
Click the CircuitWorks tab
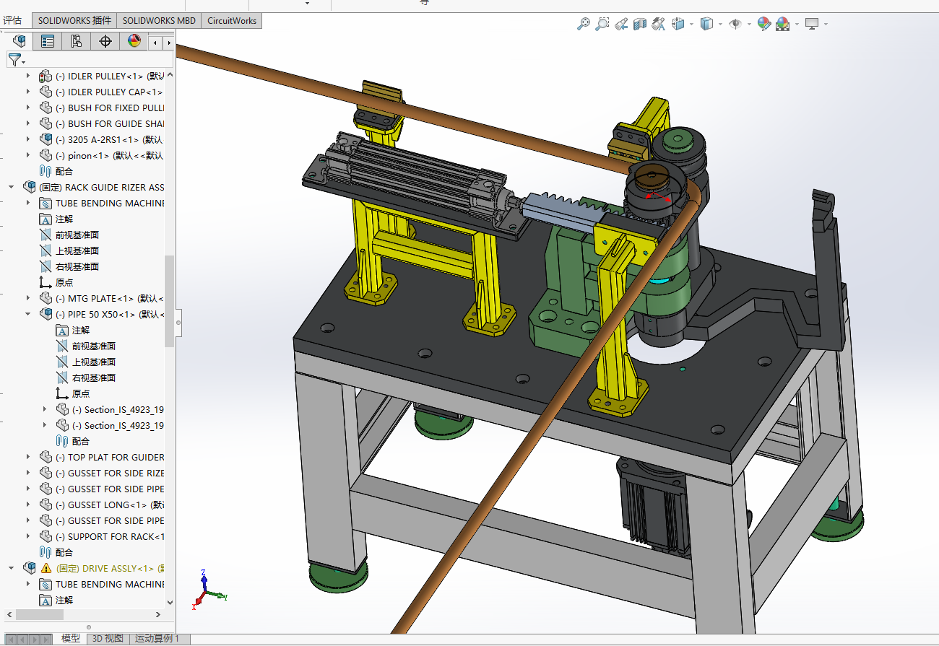coord(232,21)
